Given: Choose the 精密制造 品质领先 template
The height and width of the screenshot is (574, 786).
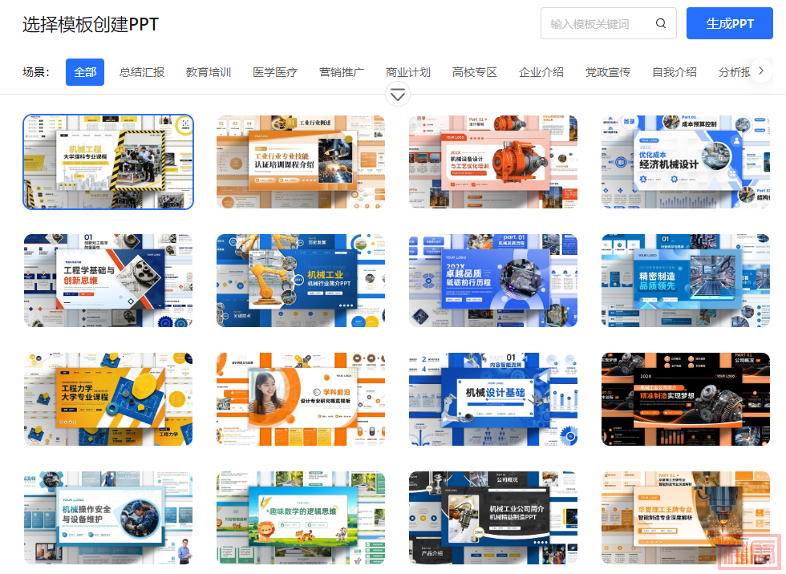Looking at the screenshot, I should click(x=686, y=281).
